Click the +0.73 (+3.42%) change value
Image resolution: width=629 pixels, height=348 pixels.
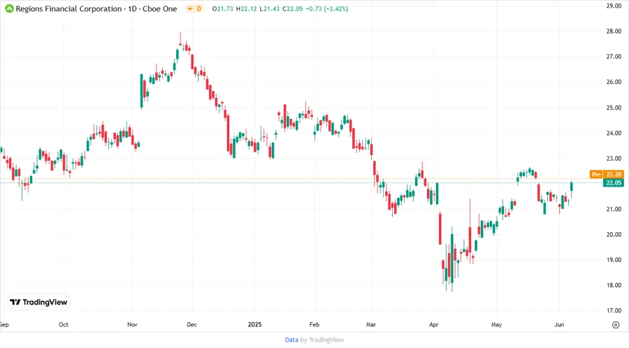tap(327, 9)
